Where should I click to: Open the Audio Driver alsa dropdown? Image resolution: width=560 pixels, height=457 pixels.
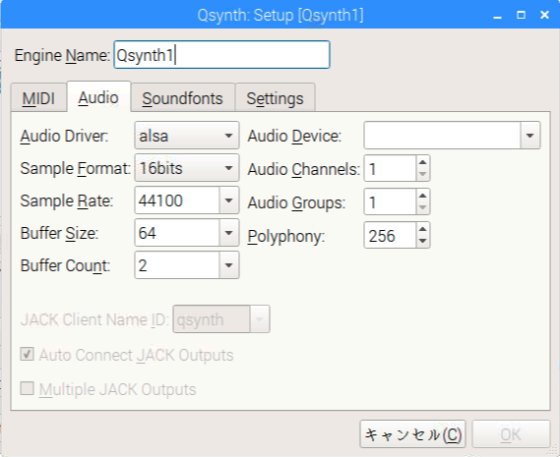pos(187,136)
